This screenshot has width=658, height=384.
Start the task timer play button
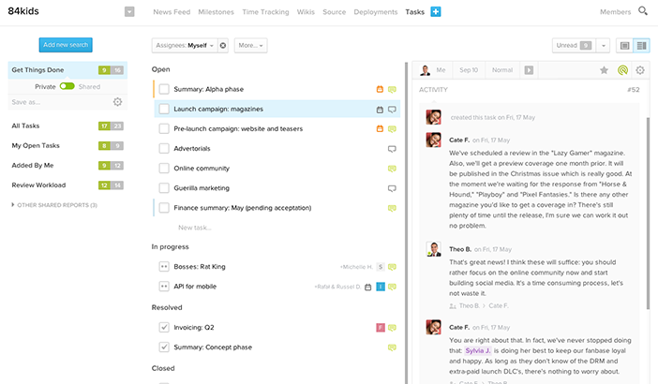click(529, 70)
